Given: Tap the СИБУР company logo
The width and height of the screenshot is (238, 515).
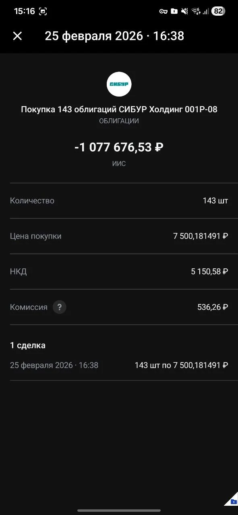Looking at the screenshot, I should pos(119,84).
